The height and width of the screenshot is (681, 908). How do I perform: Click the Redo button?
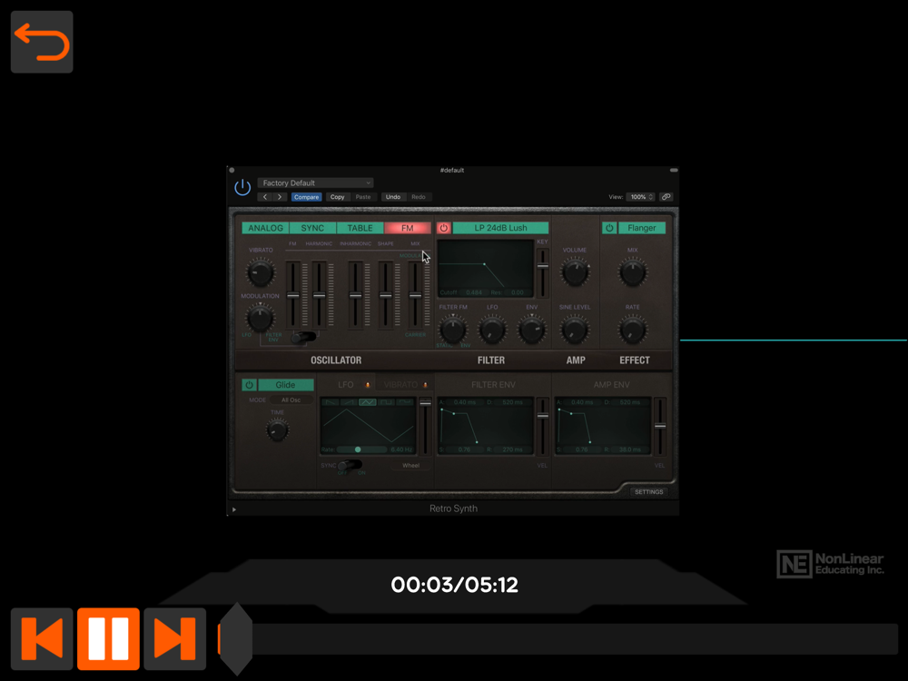pos(418,197)
